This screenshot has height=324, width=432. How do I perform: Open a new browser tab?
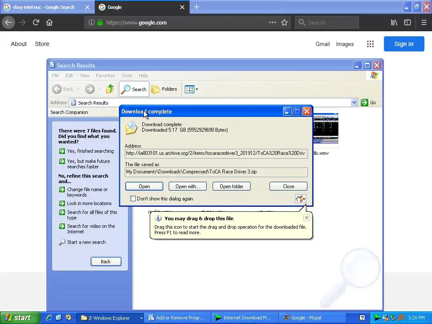[197, 7]
